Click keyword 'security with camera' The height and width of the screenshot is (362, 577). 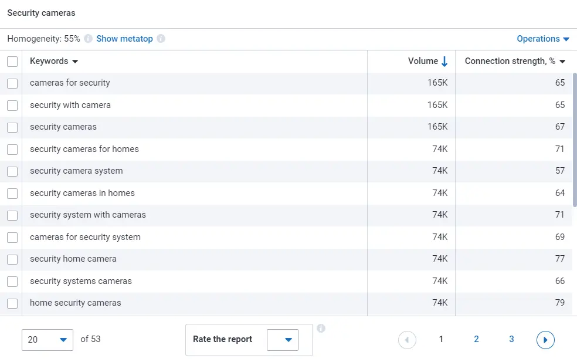coord(70,105)
